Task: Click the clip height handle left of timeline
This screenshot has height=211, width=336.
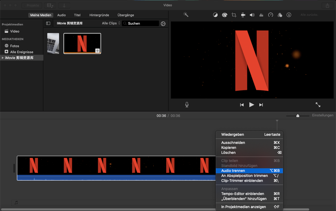Action: [x=14, y=168]
